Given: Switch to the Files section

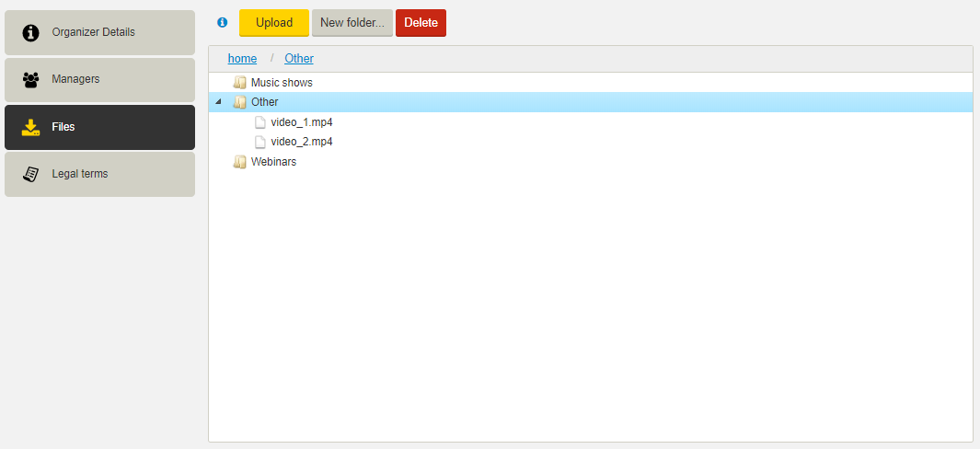Looking at the screenshot, I should point(100,128).
